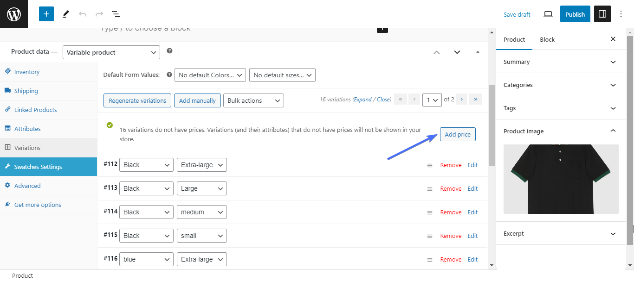Open the WordPress logo menu
The width and height of the screenshot is (634, 281).
(x=14, y=14)
